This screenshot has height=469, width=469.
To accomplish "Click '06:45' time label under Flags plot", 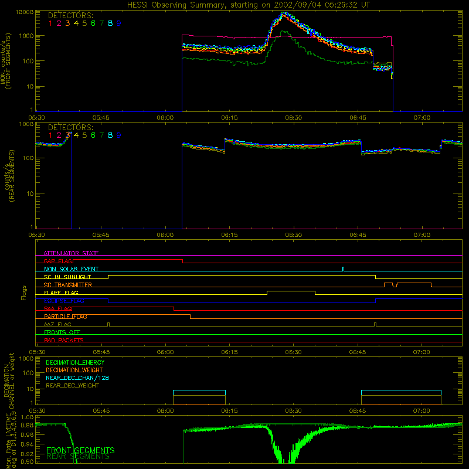I will (358, 352).
